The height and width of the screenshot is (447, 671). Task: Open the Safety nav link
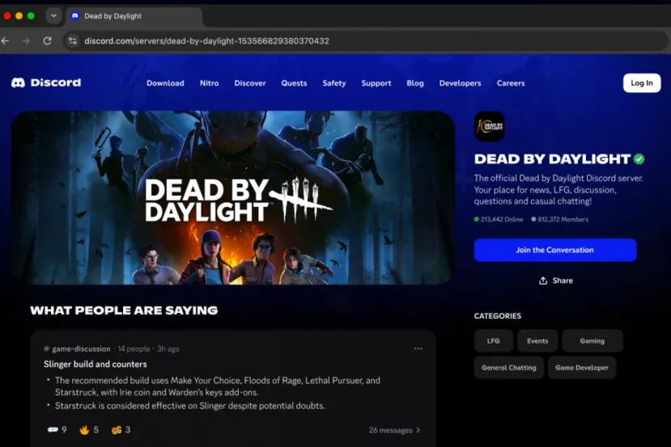[x=334, y=83]
